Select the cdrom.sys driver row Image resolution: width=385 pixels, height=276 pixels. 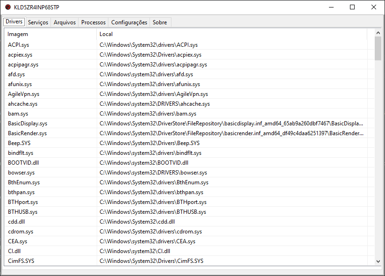click(x=47, y=231)
